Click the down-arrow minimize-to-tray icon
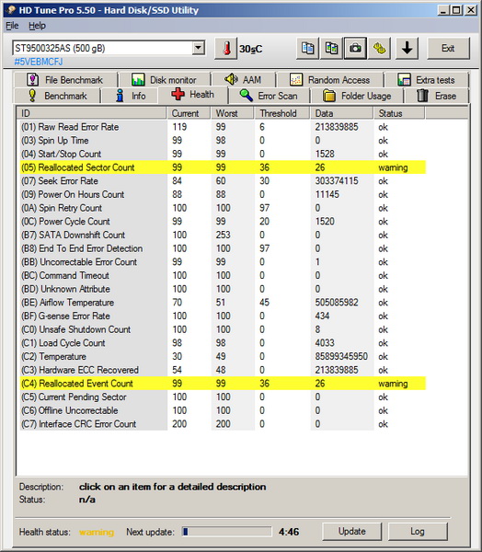Screen dimensions: 482x552 [x=407, y=48]
